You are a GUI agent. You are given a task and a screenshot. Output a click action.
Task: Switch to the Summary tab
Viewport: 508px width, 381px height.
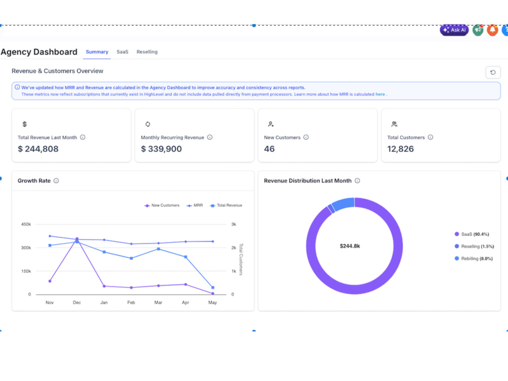pos(97,52)
